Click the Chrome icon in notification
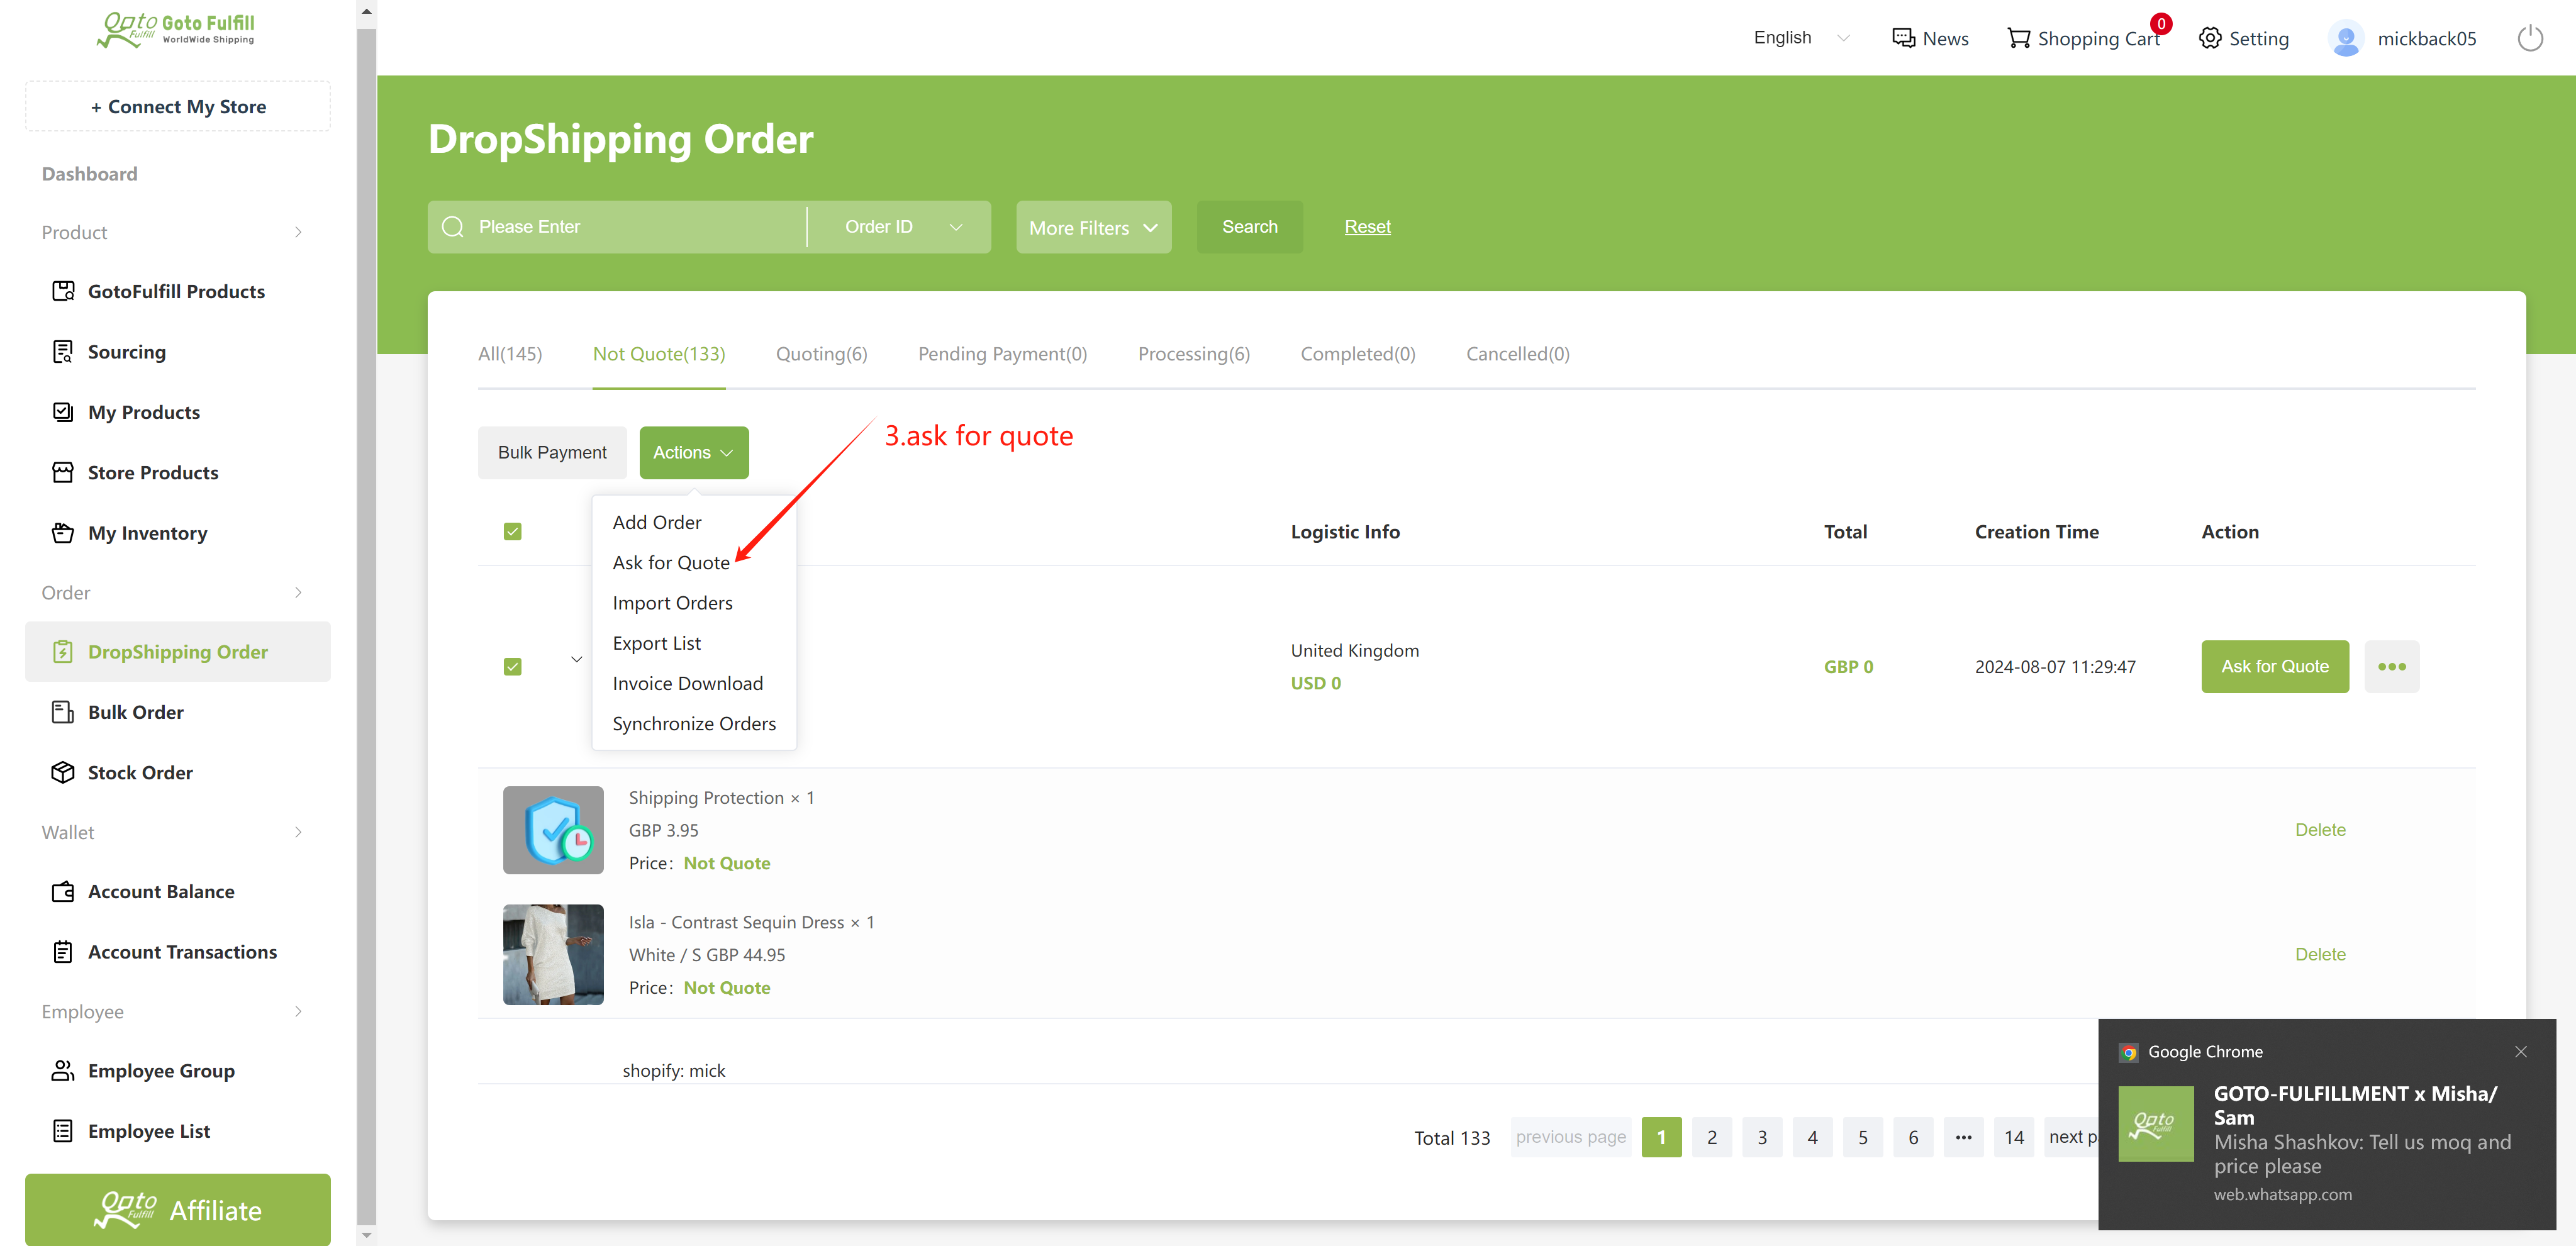The width and height of the screenshot is (2576, 1246). click(x=2129, y=1052)
